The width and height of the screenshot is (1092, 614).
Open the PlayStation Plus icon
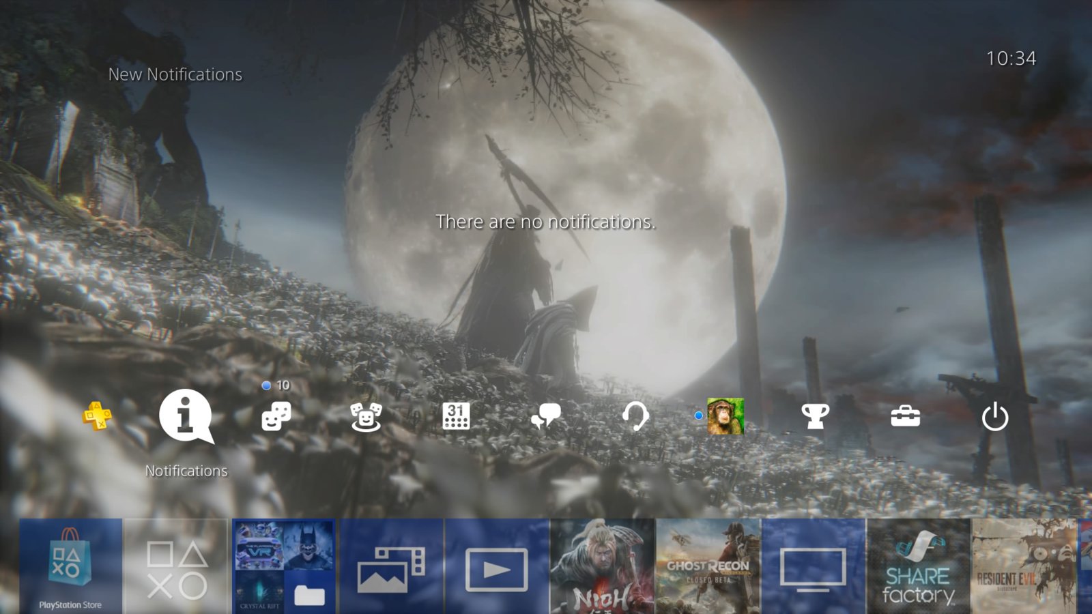pos(98,415)
